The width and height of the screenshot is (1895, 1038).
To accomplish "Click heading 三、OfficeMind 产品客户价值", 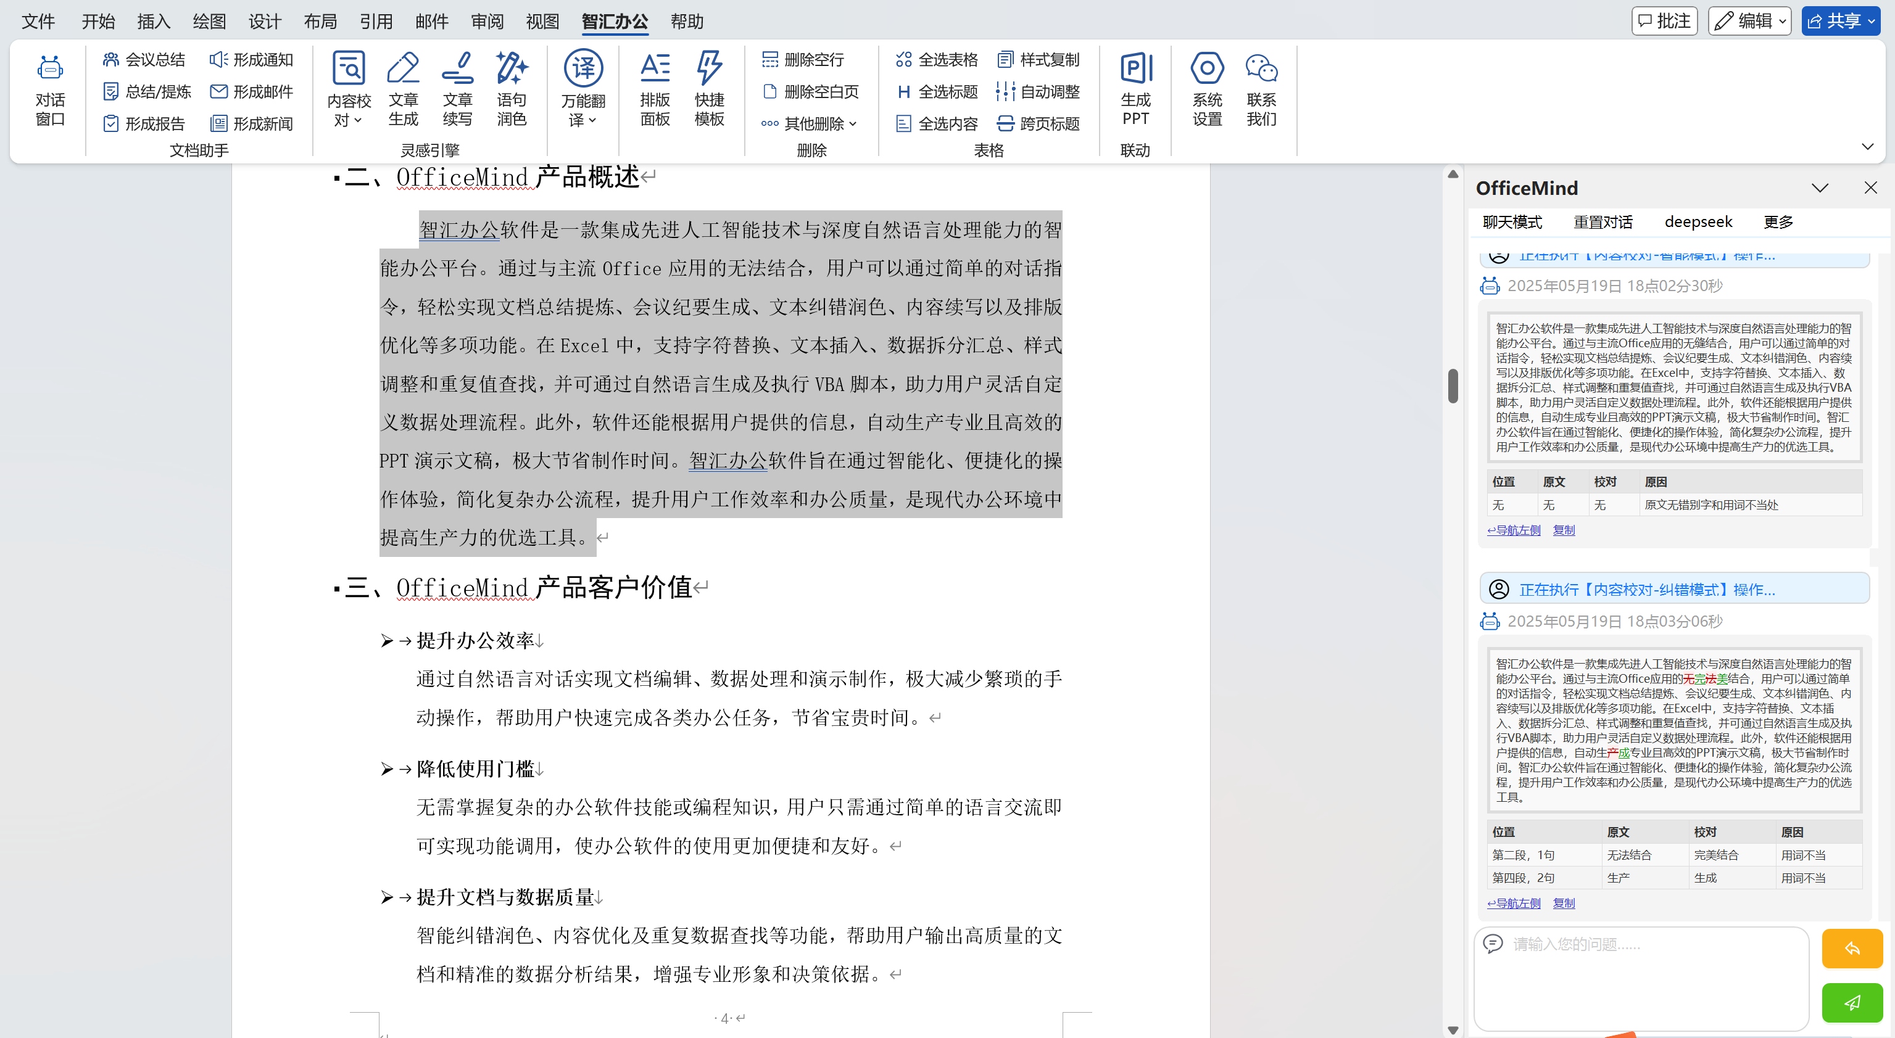I will coord(518,587).
